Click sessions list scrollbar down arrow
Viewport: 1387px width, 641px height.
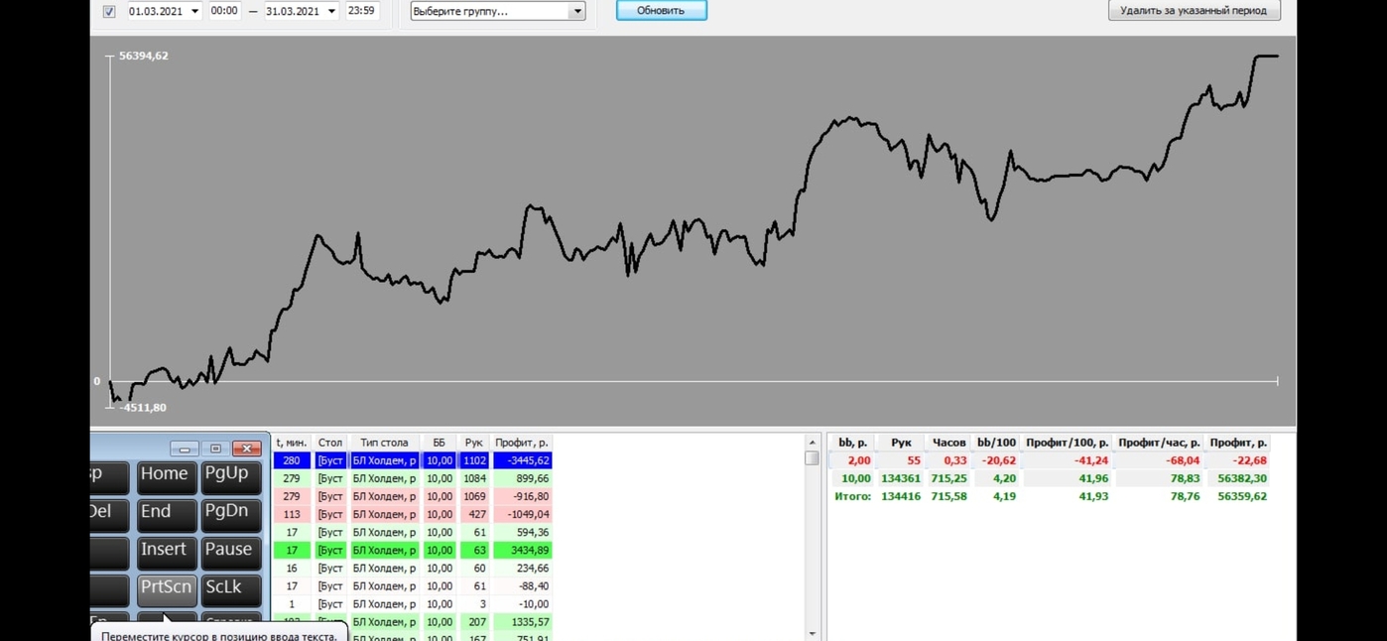[x=812, y=633]
